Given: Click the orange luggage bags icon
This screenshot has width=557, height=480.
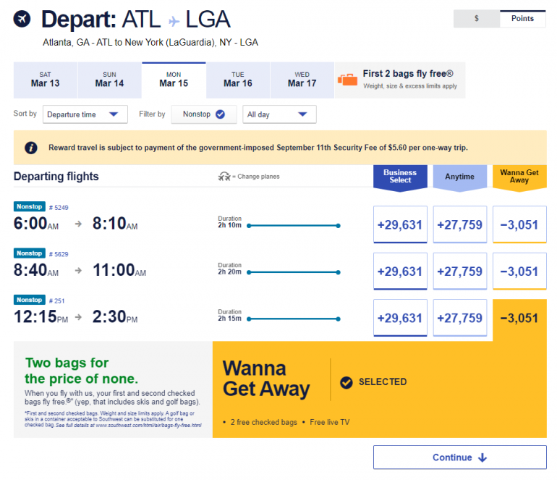Looking at the screenshot, I should (348, 79).
